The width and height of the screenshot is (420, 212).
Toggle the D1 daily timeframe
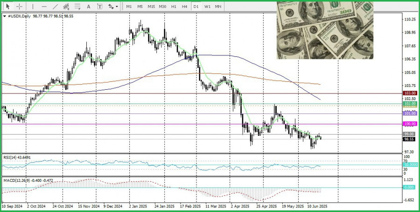196,7
